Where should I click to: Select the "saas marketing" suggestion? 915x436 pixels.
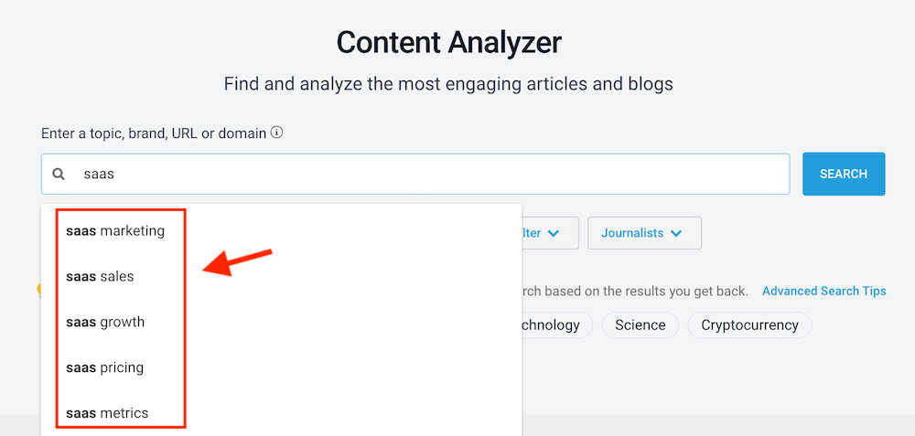pos(115,231)
